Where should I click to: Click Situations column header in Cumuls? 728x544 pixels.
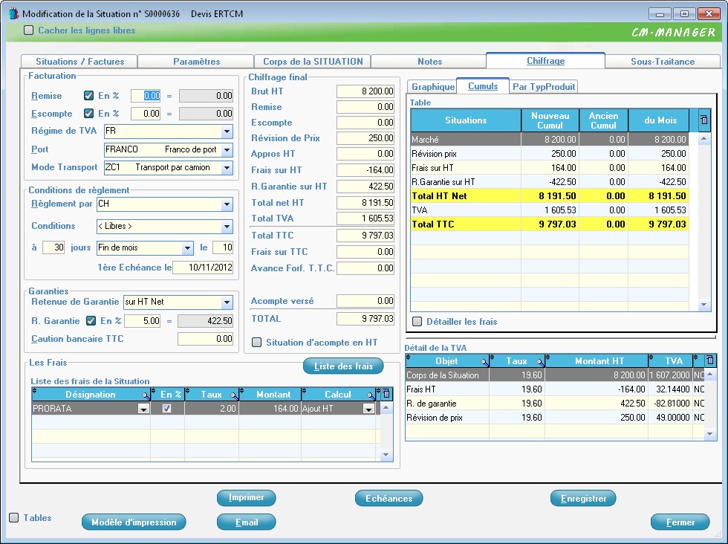point(466,120)
